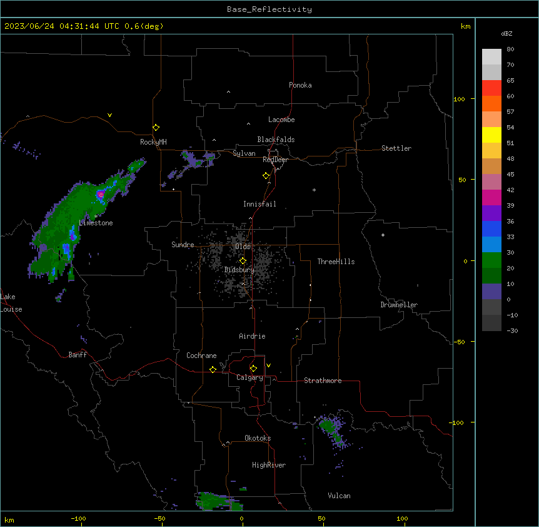This screenshot has width=539, height=527.
Task: Click the blue 33–36 dBZ legend swatch
Action: [491, 228]
